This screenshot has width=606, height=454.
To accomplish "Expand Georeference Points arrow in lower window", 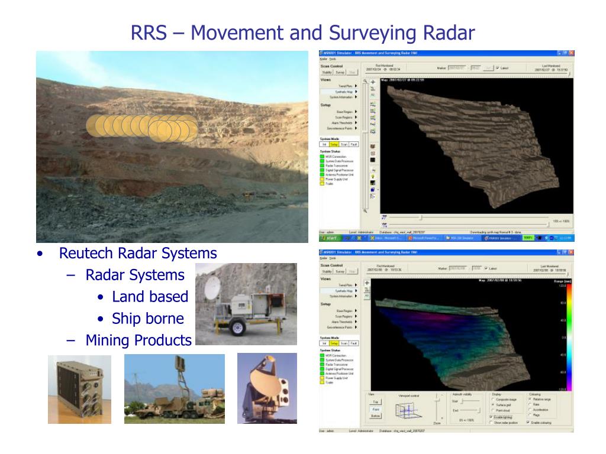I will (356, 327).
